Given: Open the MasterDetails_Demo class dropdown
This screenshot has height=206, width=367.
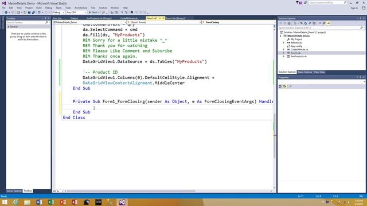Looking at the screenshot, I should click(x=89, y=22).
